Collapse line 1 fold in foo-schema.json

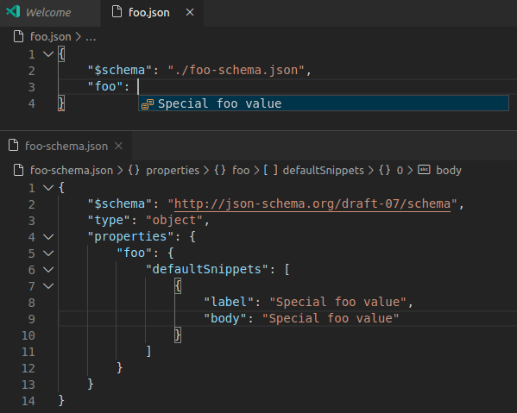point(48,188)
